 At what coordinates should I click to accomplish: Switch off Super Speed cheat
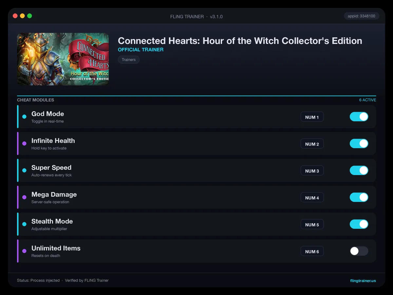pos(359,170)
